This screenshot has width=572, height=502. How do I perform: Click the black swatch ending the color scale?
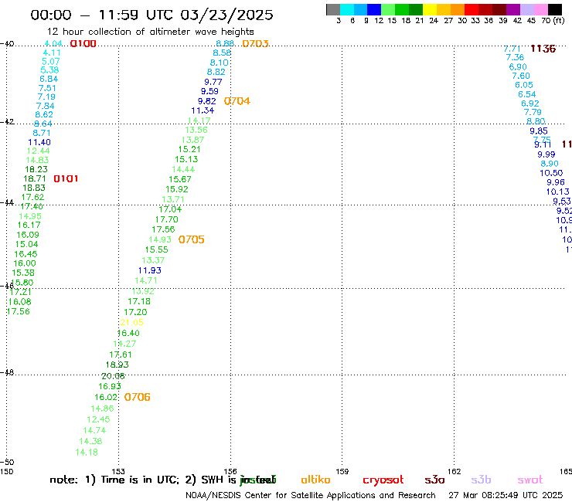[x=554, y=9]
